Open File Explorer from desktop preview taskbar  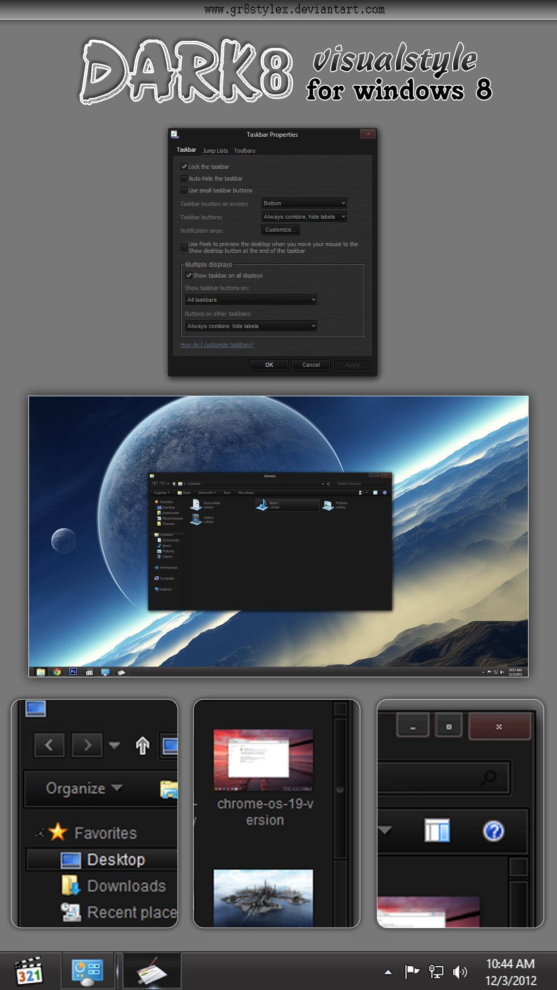41,672
